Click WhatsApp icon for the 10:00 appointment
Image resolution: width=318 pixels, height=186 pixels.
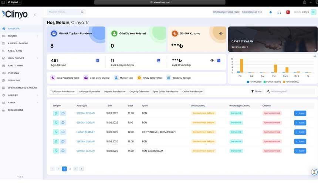point(56,113)
